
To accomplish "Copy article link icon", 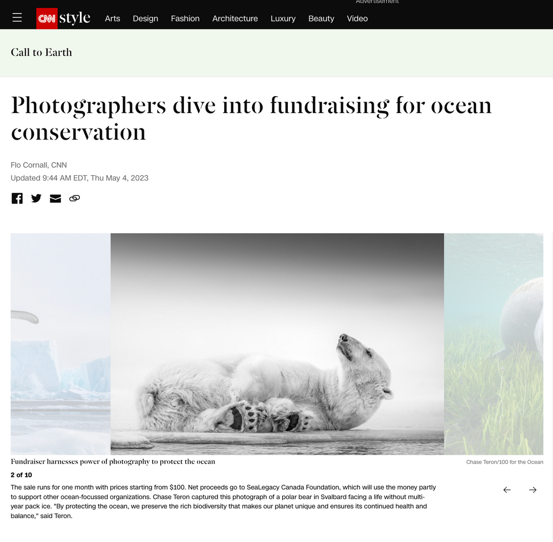I will (74, 198).
